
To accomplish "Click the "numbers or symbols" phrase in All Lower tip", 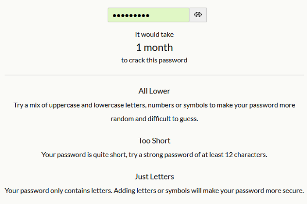I will 185,105.
